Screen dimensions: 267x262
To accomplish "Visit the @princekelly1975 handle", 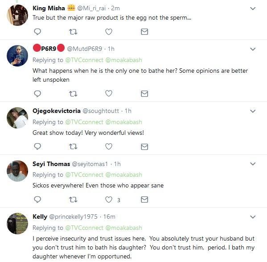I will tap(74, 216).
